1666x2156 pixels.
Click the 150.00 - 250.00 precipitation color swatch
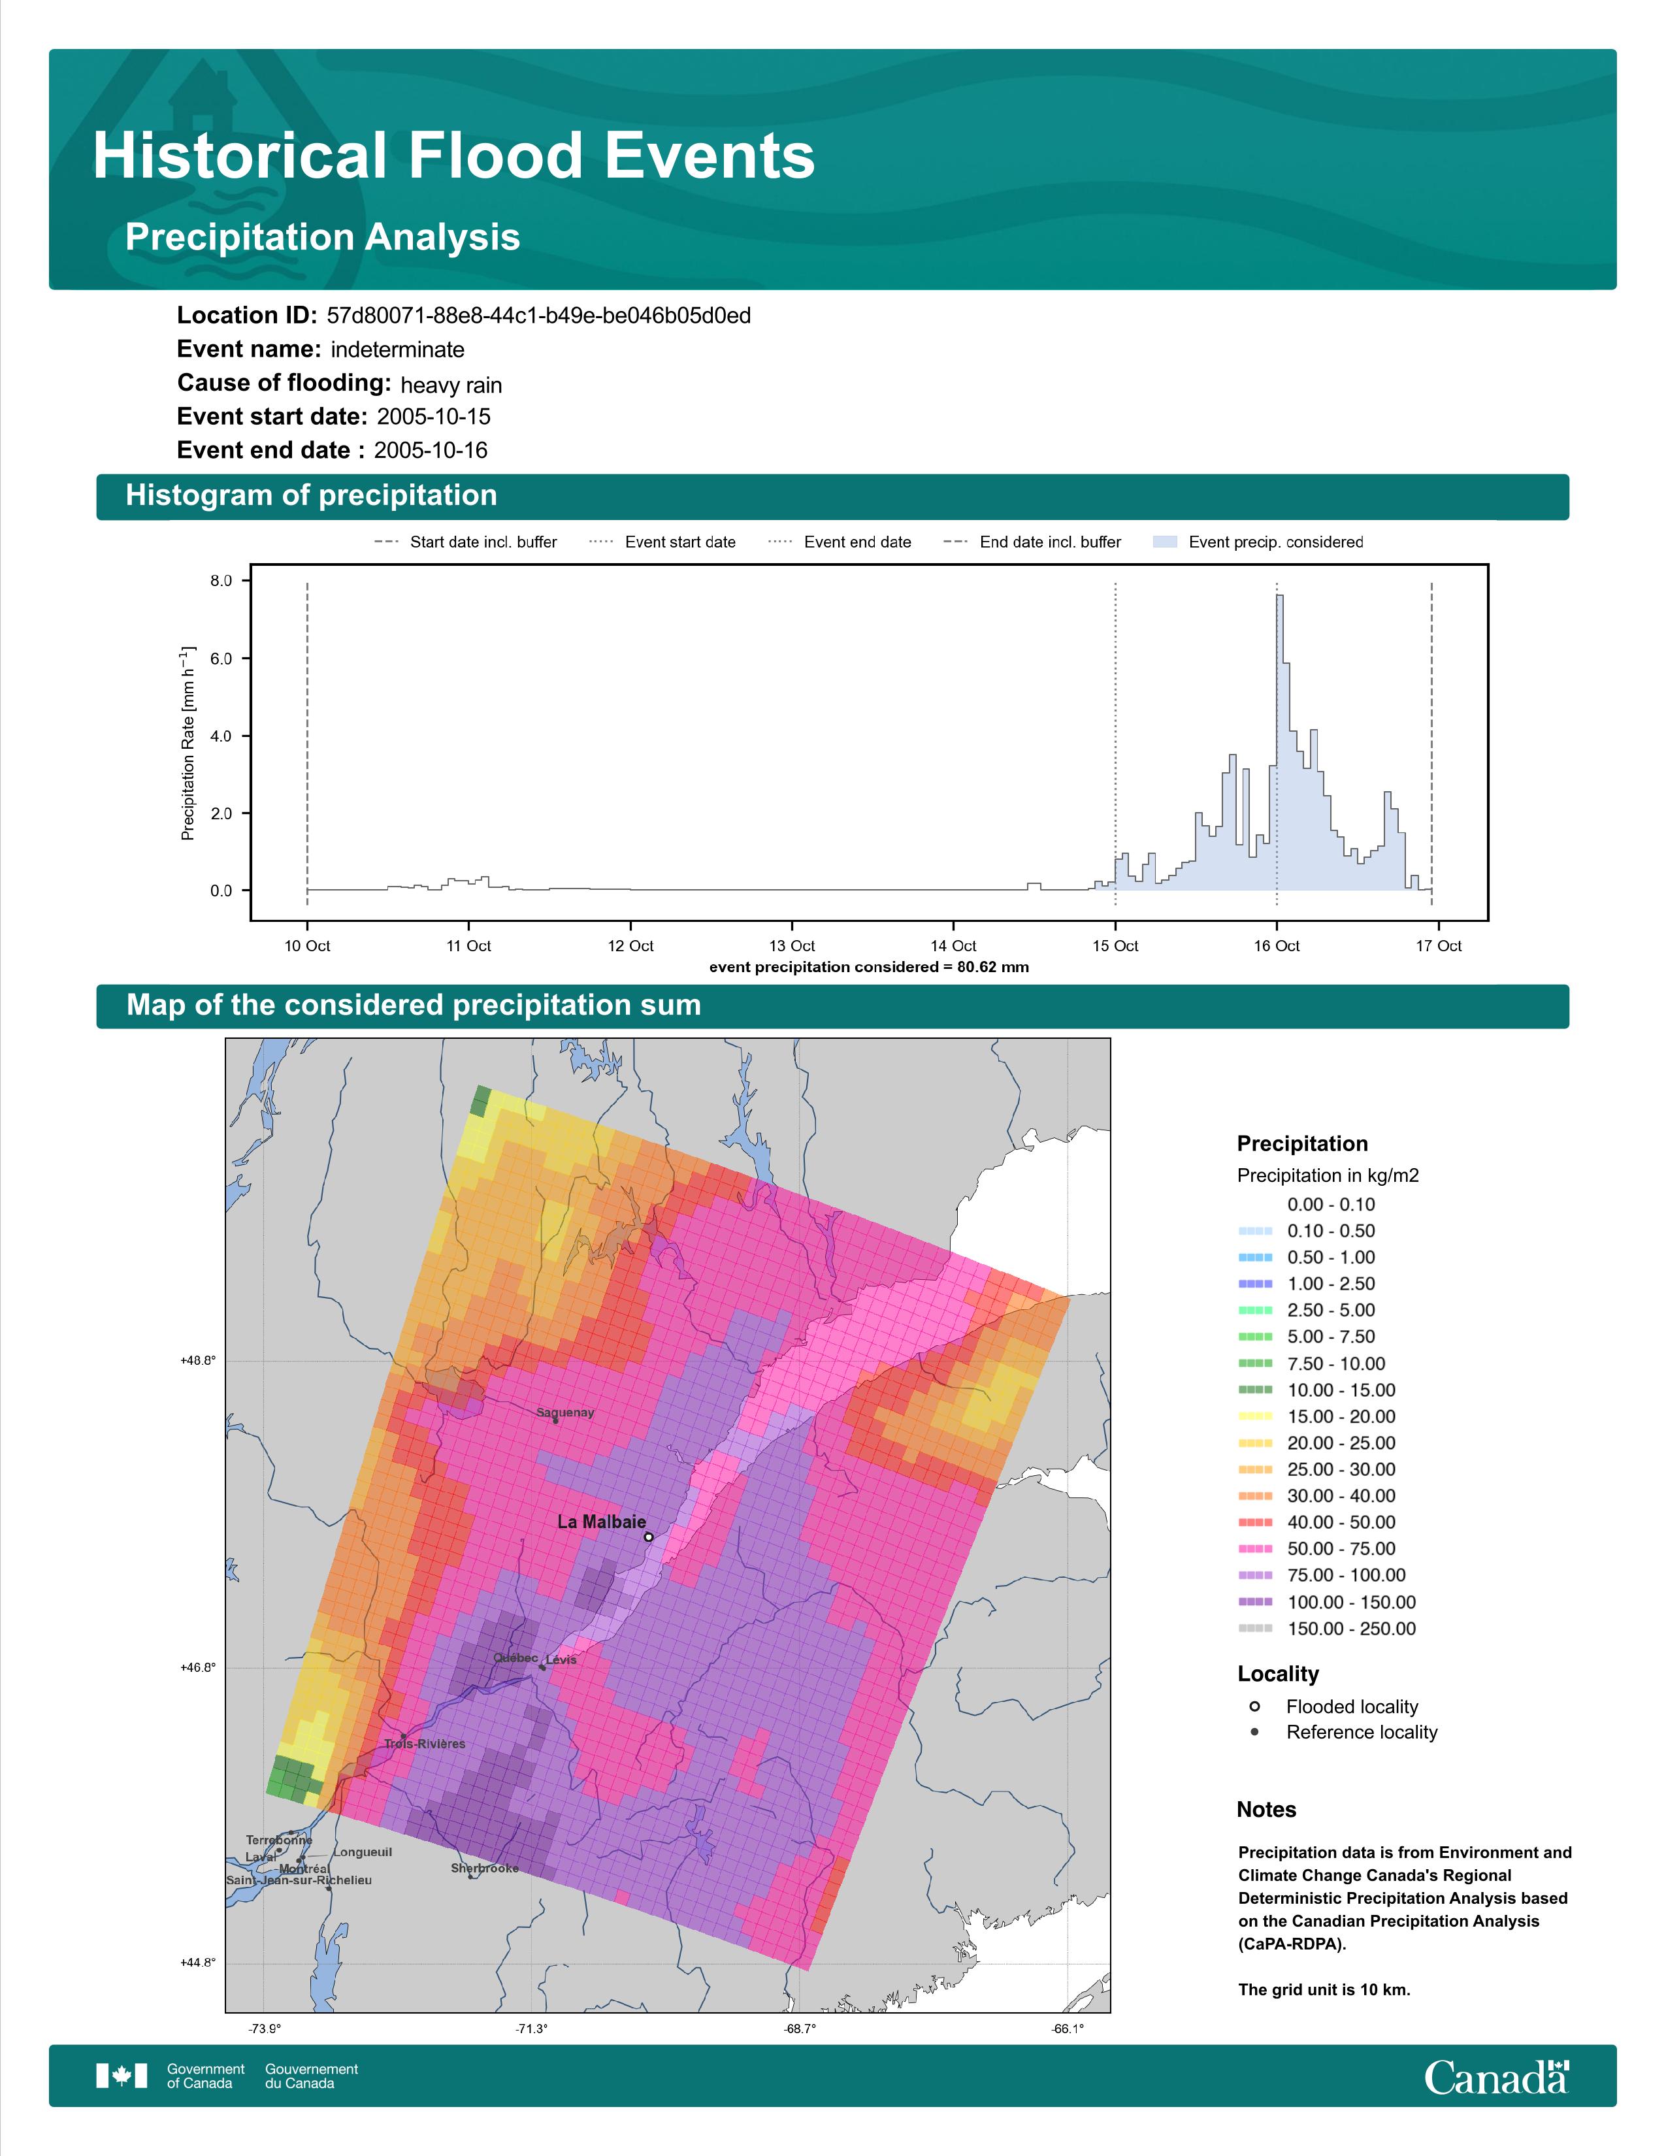[1256, 1629]
